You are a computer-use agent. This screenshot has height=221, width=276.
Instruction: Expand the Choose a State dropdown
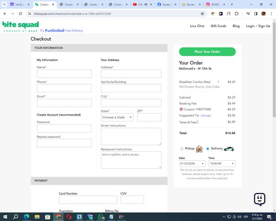pyautogui.click(x=117, y=117)
